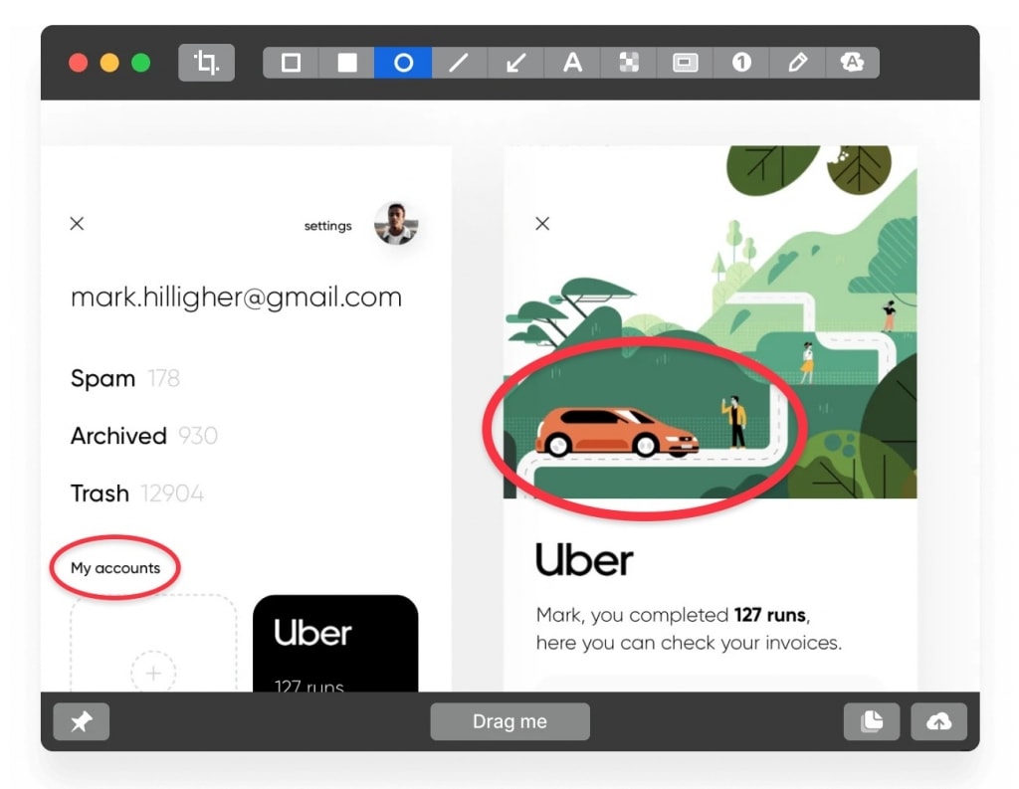Close the left mail panel with X
The width and height of the screenshot is (1019, 789).
[77, 224]
